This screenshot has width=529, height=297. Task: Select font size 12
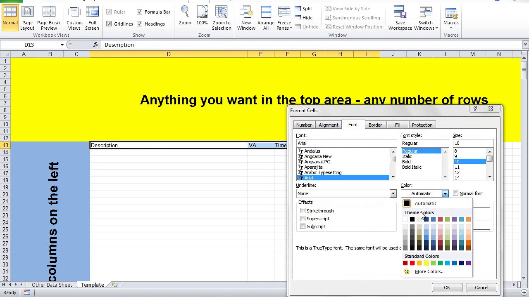pos(457,172)
